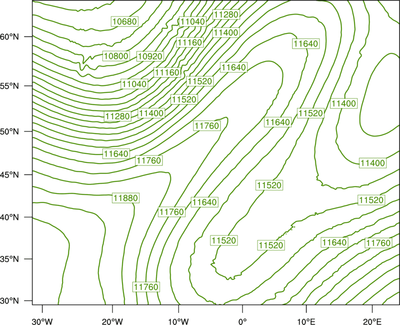Click the 45°N latitude axis label

(9, 174)
